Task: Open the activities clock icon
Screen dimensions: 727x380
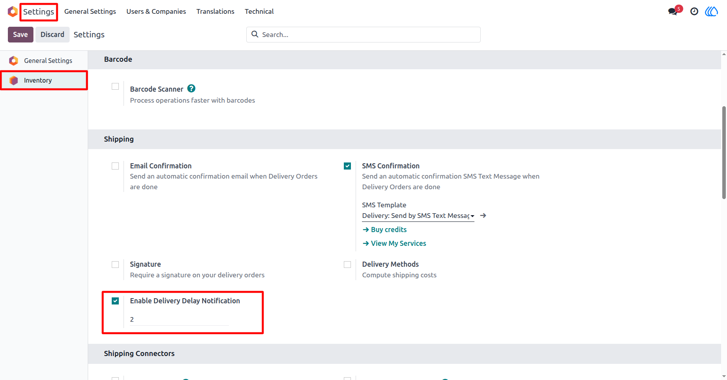Action: point(694,11)
